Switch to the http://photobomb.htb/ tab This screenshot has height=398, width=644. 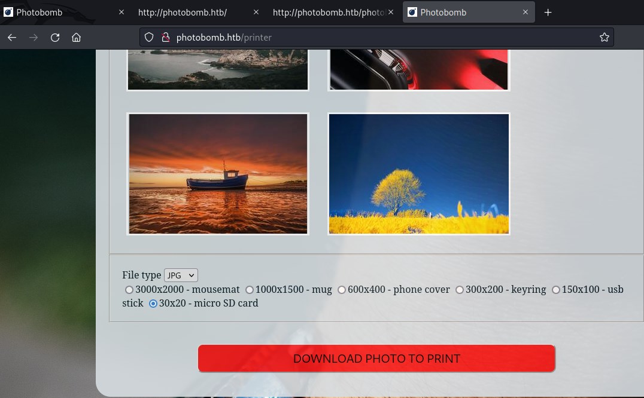[183, 12]
